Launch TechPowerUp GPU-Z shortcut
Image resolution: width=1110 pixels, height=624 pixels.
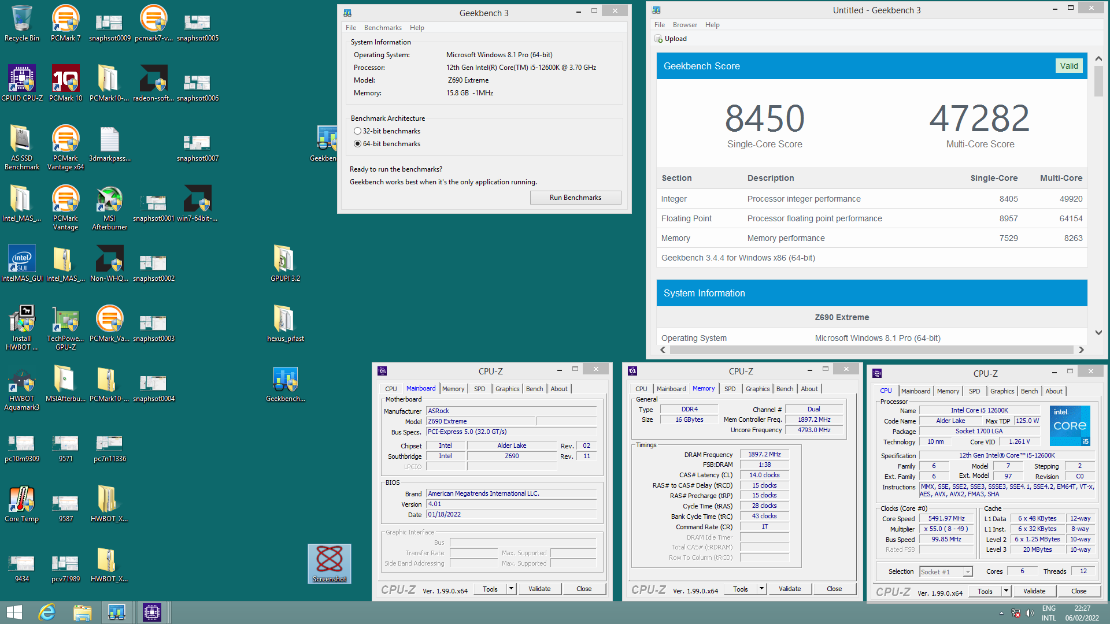[x=65, y=328]
